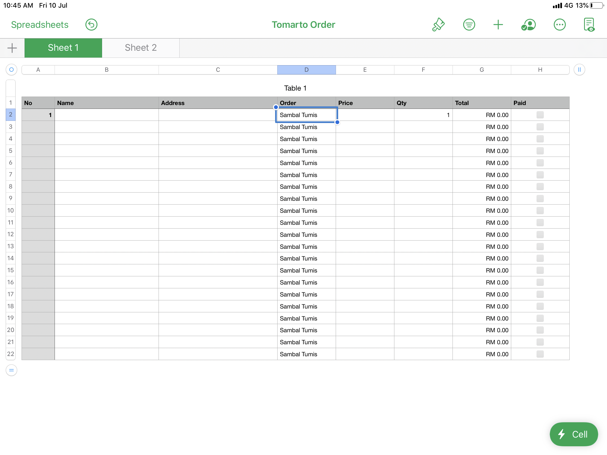The width and height of the screenshot is (607, 455).
Task: Select the Sheet 1 tab
Action: 63,48
